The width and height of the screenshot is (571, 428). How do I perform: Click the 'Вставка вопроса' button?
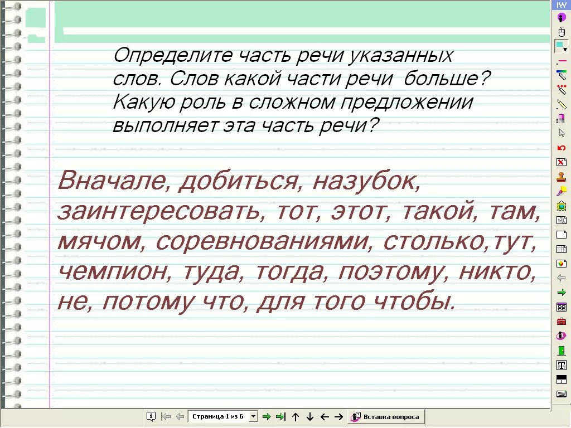(386, 417)
